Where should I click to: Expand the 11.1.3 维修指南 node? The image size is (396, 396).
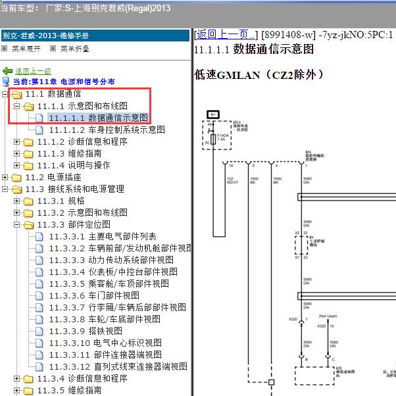point(16,153)
